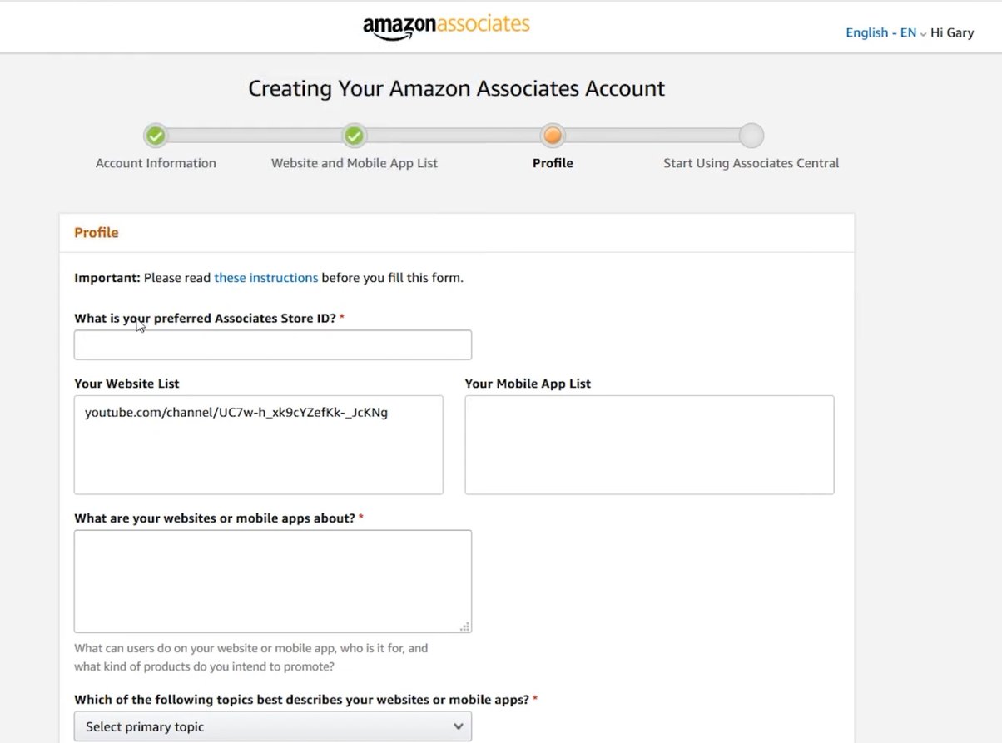
Task: Click the 'What can users do on your website' hint
Action: 251,657
